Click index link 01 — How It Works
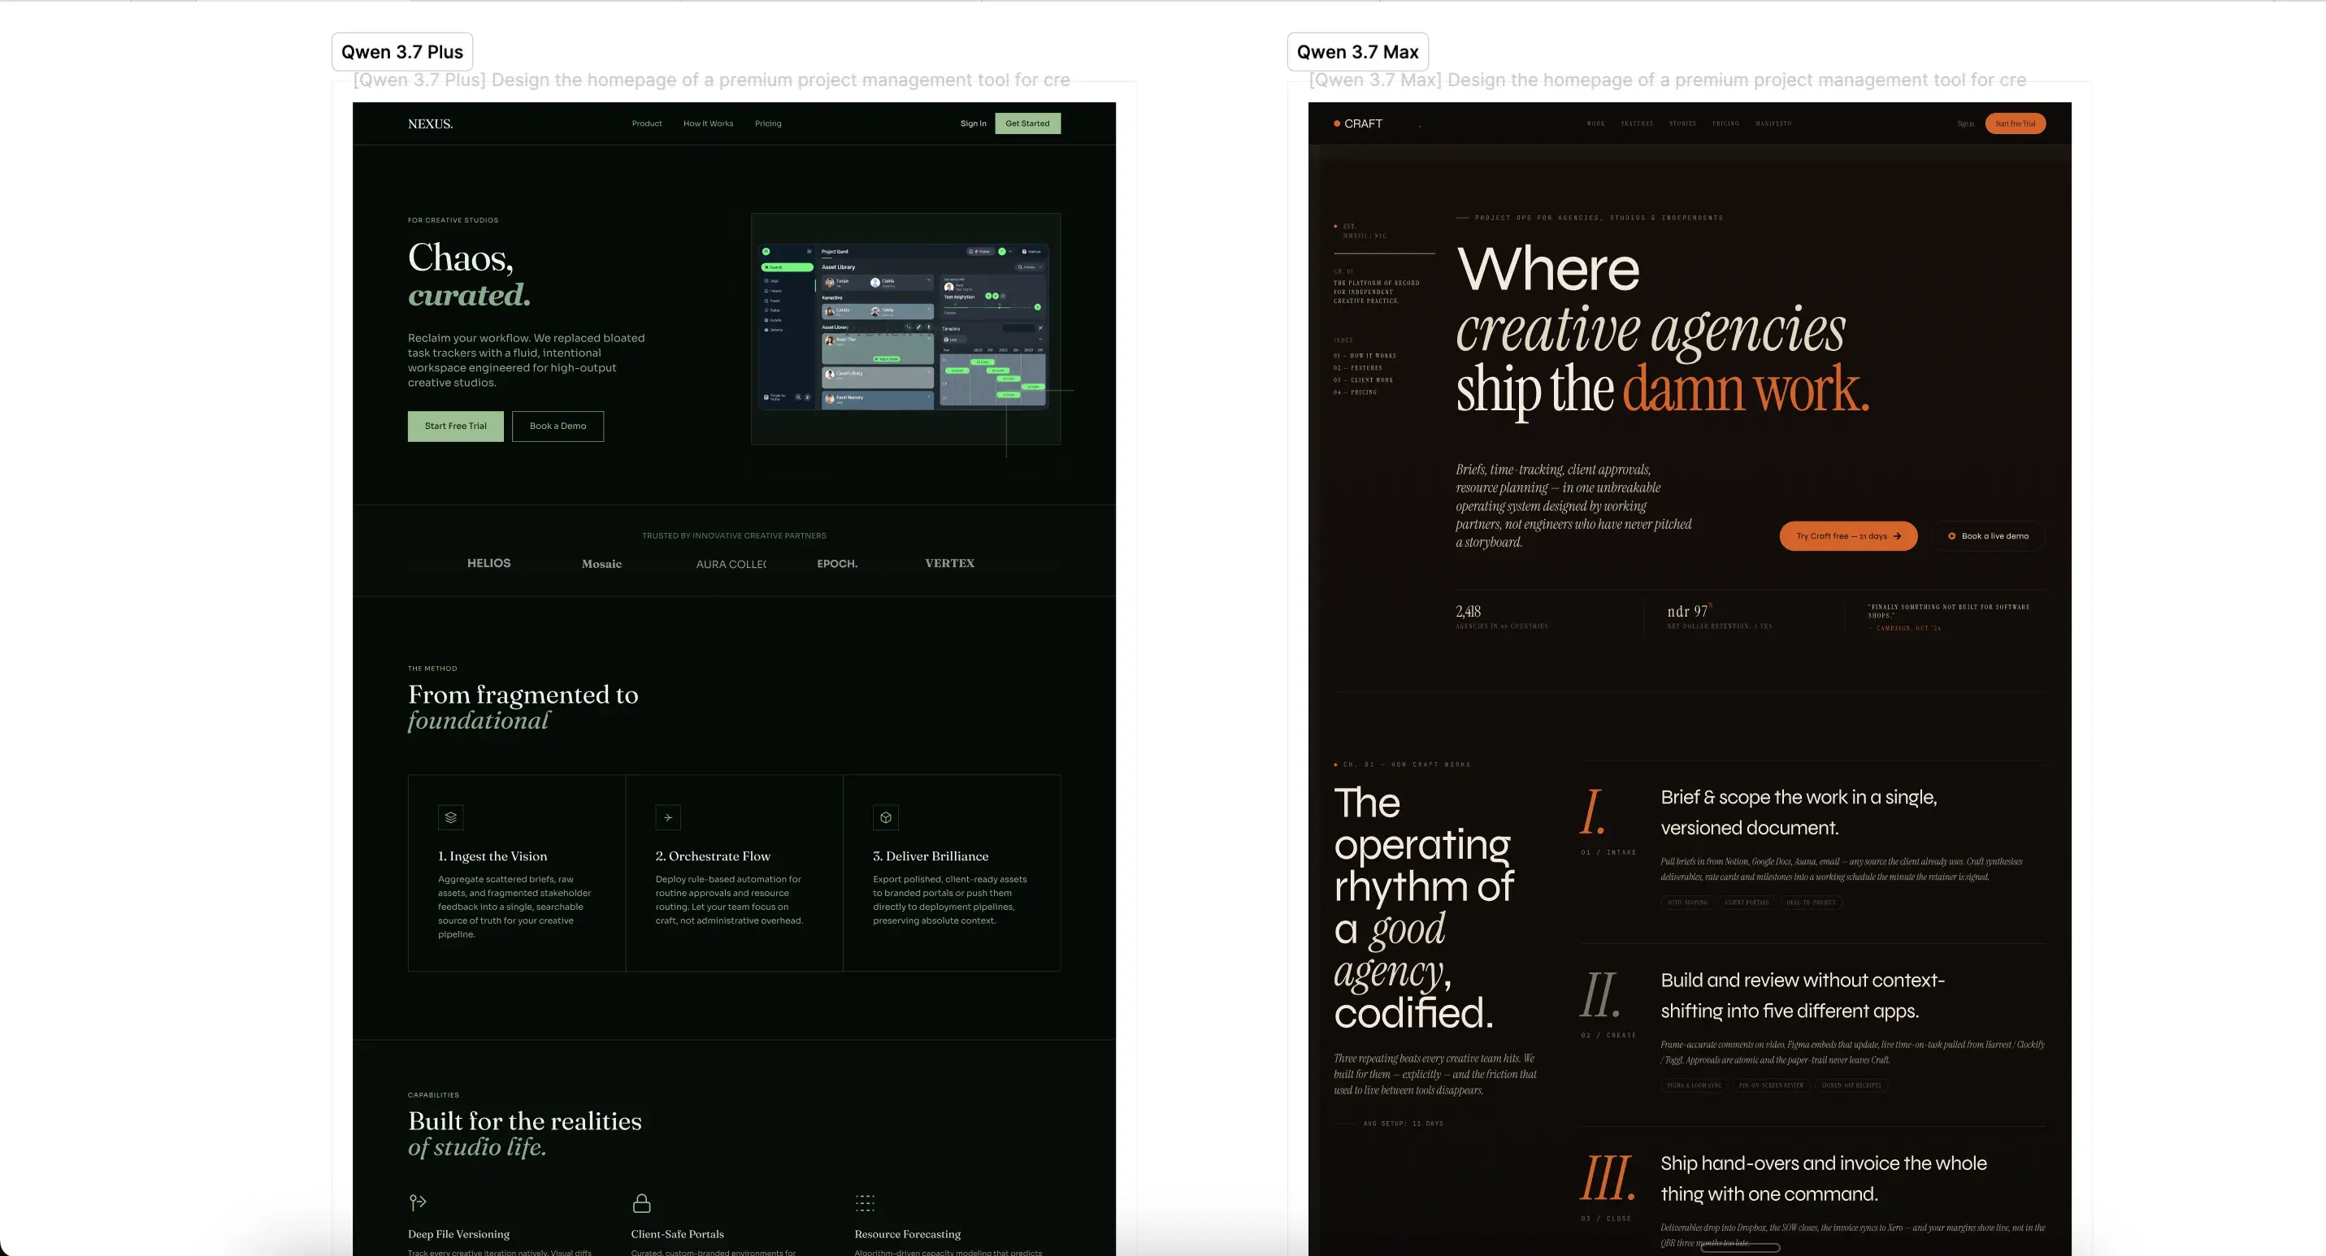 [1365, 356]
